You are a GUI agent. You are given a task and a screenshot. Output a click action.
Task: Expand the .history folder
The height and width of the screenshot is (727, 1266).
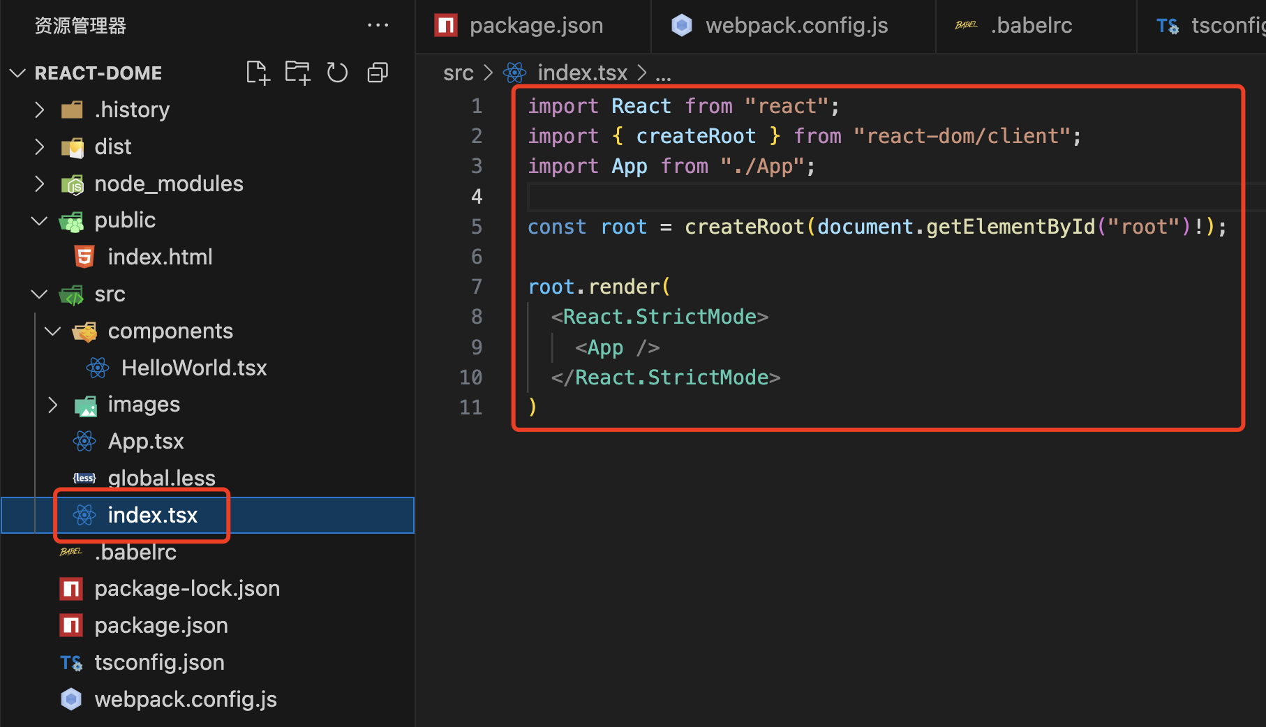39,109
